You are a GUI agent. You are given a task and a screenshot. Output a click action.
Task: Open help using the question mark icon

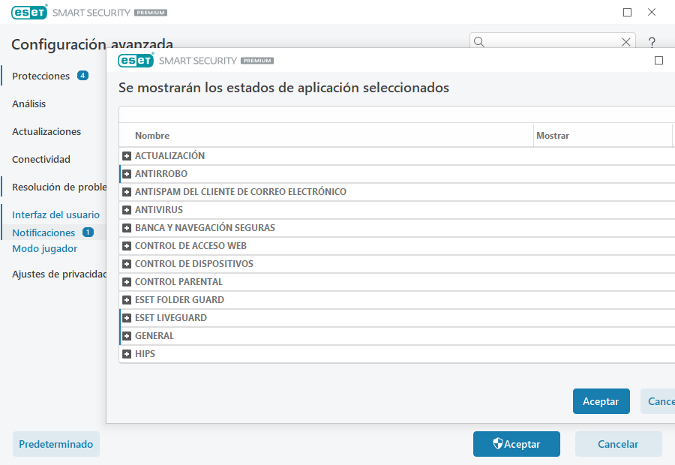click(651, 42)
